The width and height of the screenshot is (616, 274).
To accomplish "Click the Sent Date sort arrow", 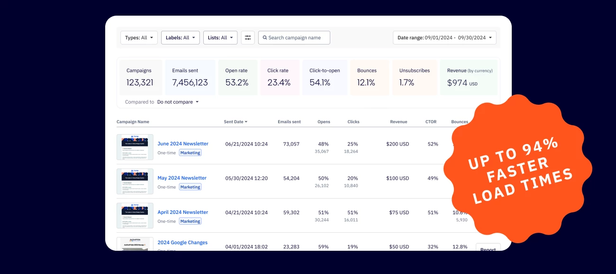I will tap(247, 122).
